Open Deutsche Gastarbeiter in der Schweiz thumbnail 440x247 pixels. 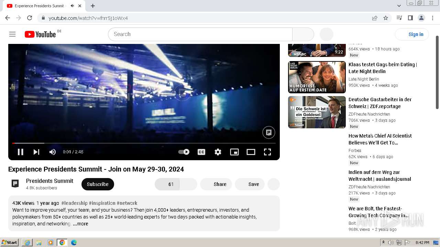(317, 112)
